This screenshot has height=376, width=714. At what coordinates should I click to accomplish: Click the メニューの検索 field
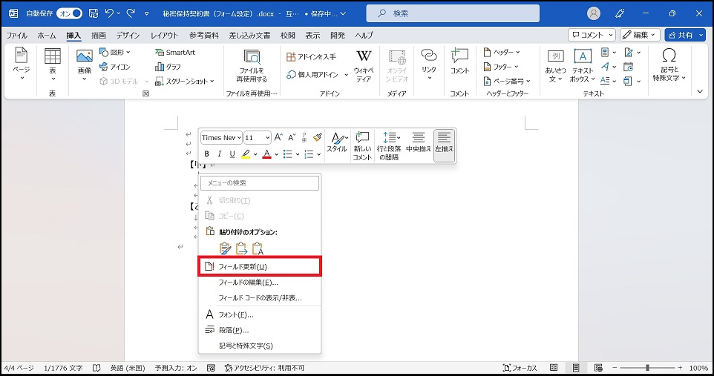click(260, 183)
